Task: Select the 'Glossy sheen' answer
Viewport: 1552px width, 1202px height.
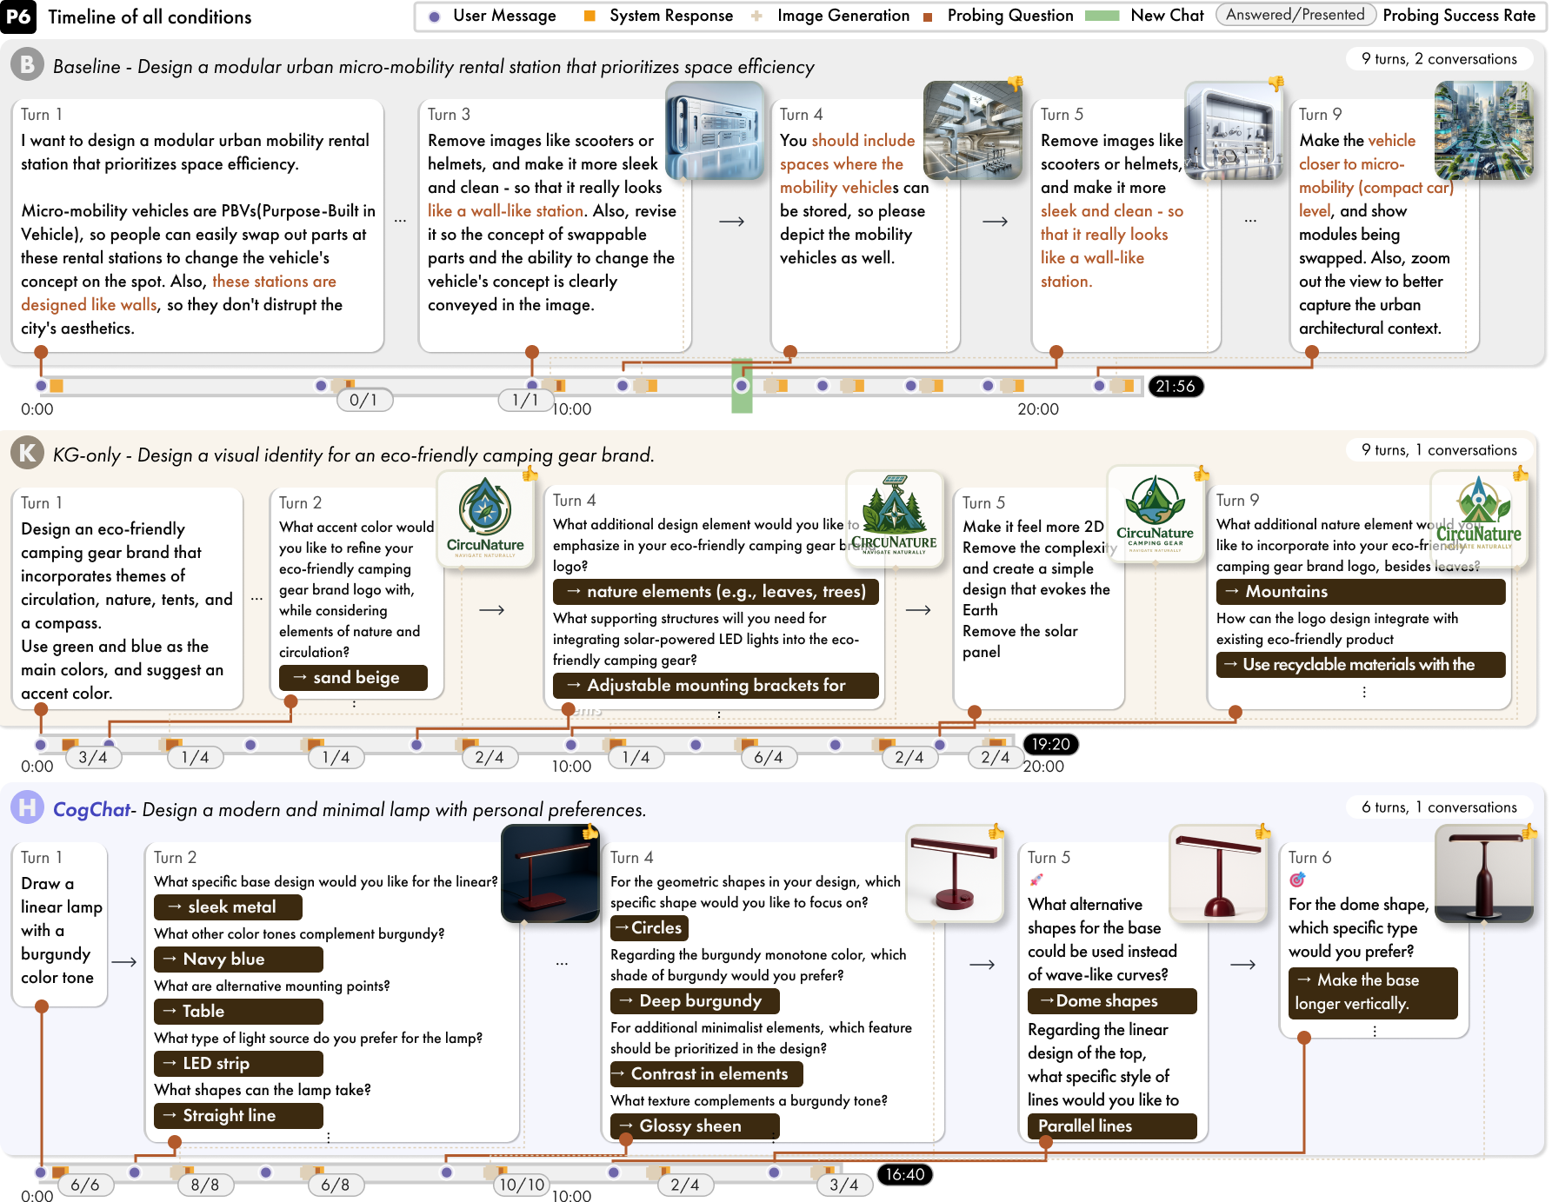Action: pyautogui.click(x=695, y=1126)
